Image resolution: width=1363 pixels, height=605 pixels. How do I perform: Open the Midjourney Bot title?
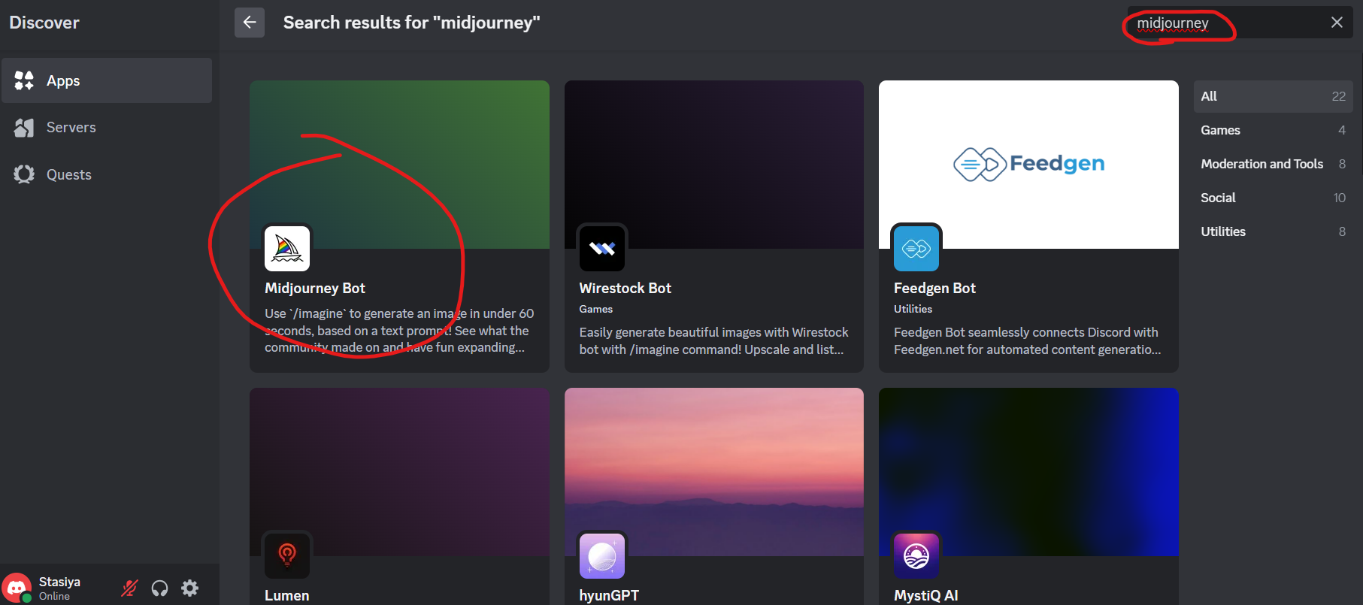tap(315, 288)
